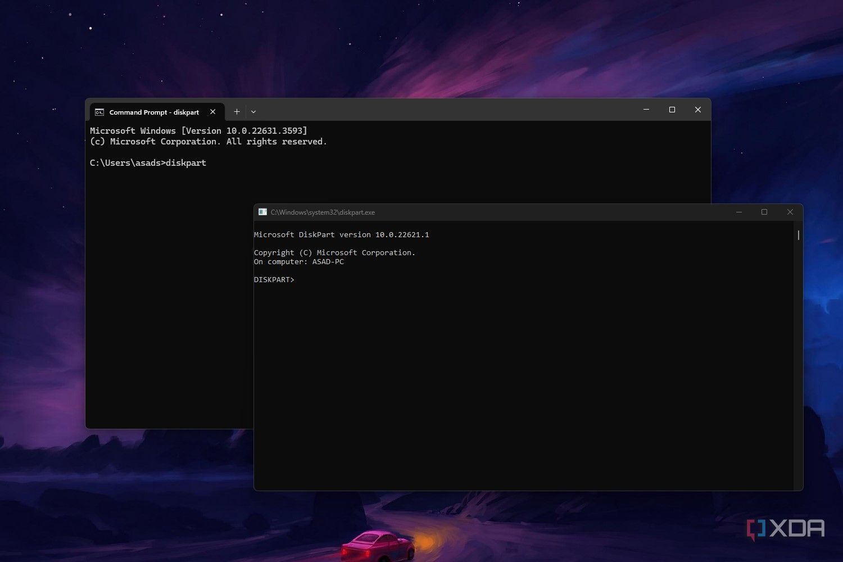Viewport: 843px width, 562px height.
Task: Click the XDA logo watermark
Action: pyautogui.click(x=786, y=529)
